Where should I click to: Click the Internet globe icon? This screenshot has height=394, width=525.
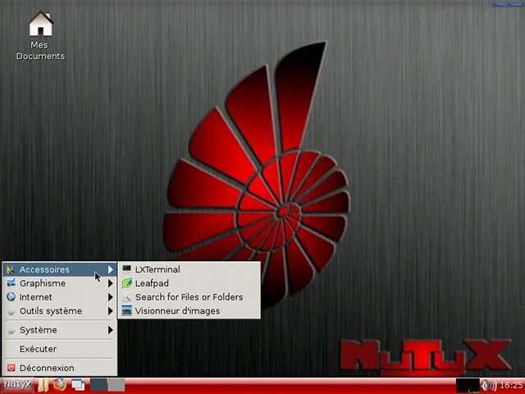click(11, 297)
